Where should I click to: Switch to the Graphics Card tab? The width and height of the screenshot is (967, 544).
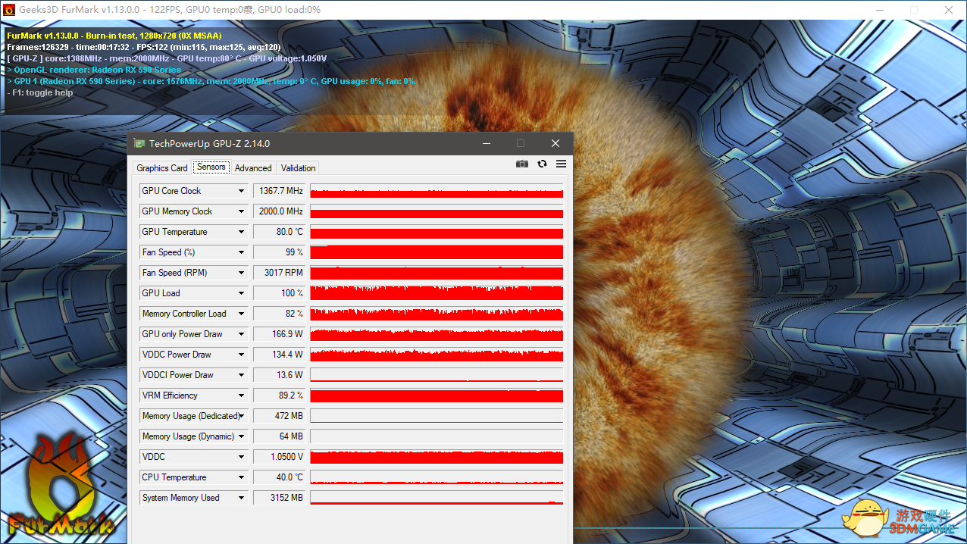tap(162, 168)
